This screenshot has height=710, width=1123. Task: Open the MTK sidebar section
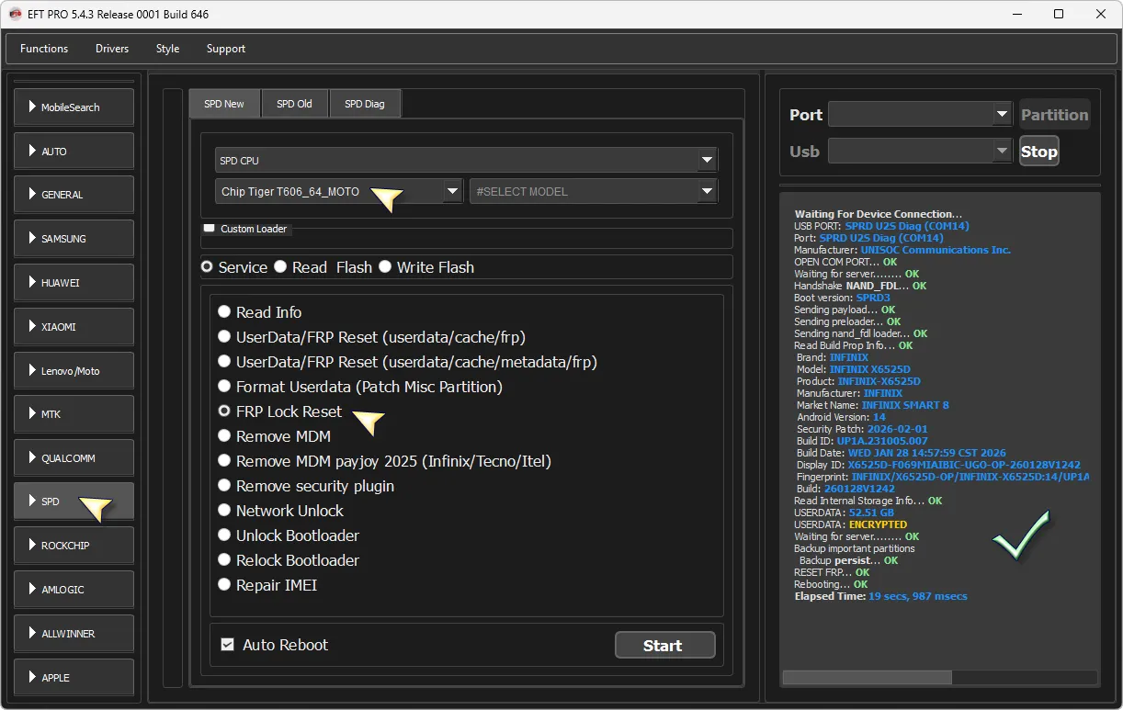(74, 414)
